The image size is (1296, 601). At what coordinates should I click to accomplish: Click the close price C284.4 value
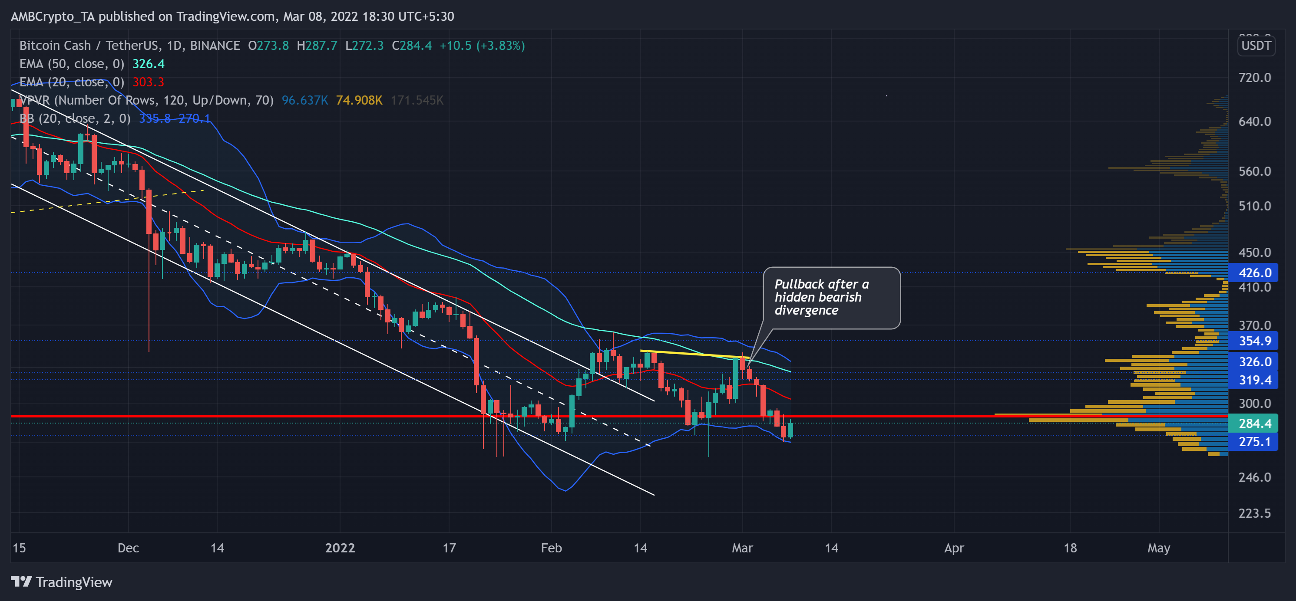(x=412, y=46)
